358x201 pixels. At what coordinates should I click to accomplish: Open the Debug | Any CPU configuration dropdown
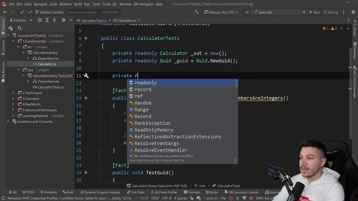221,12
